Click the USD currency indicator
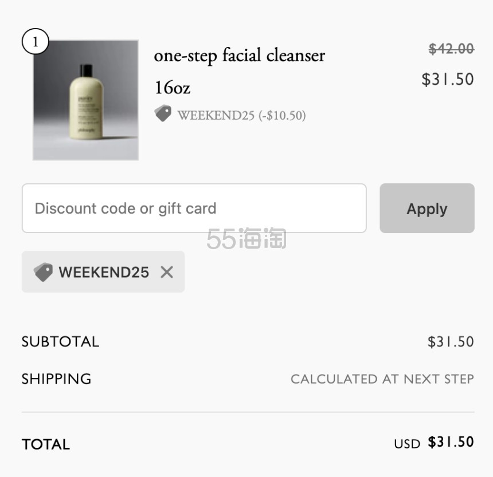The image size is (493, 477). coord(407,444)
